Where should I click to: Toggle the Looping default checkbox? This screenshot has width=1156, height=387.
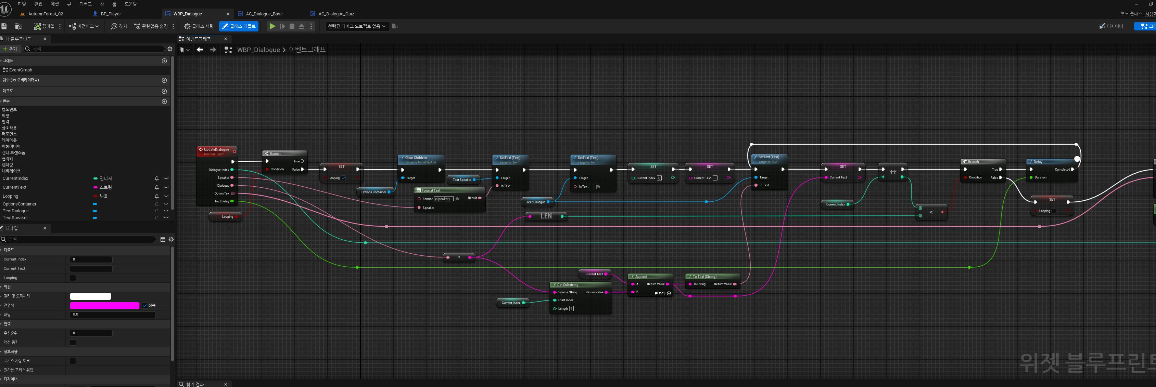(x=73, y=278)
